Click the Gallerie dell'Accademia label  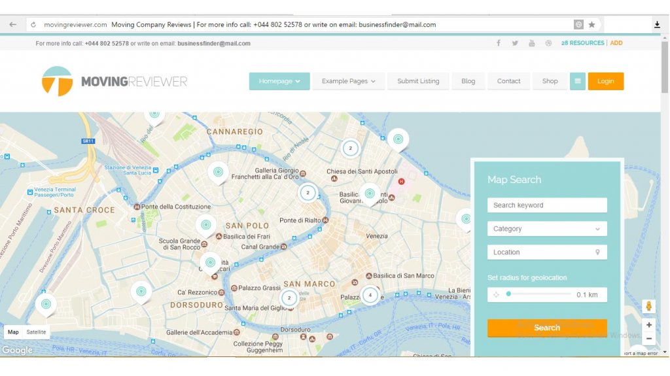click(199, 332)
